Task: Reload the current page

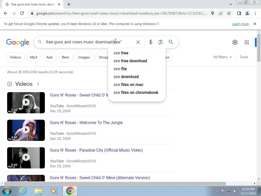Action: [x=22, y=13]
